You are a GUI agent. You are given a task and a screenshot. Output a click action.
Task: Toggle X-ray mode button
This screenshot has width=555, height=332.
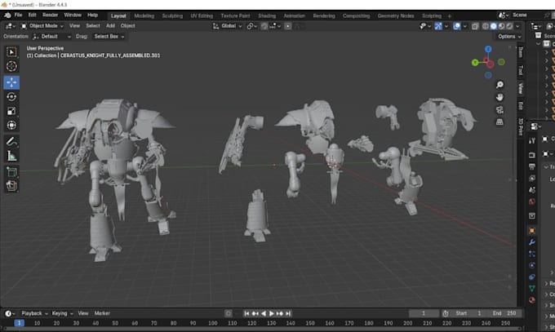475,26
